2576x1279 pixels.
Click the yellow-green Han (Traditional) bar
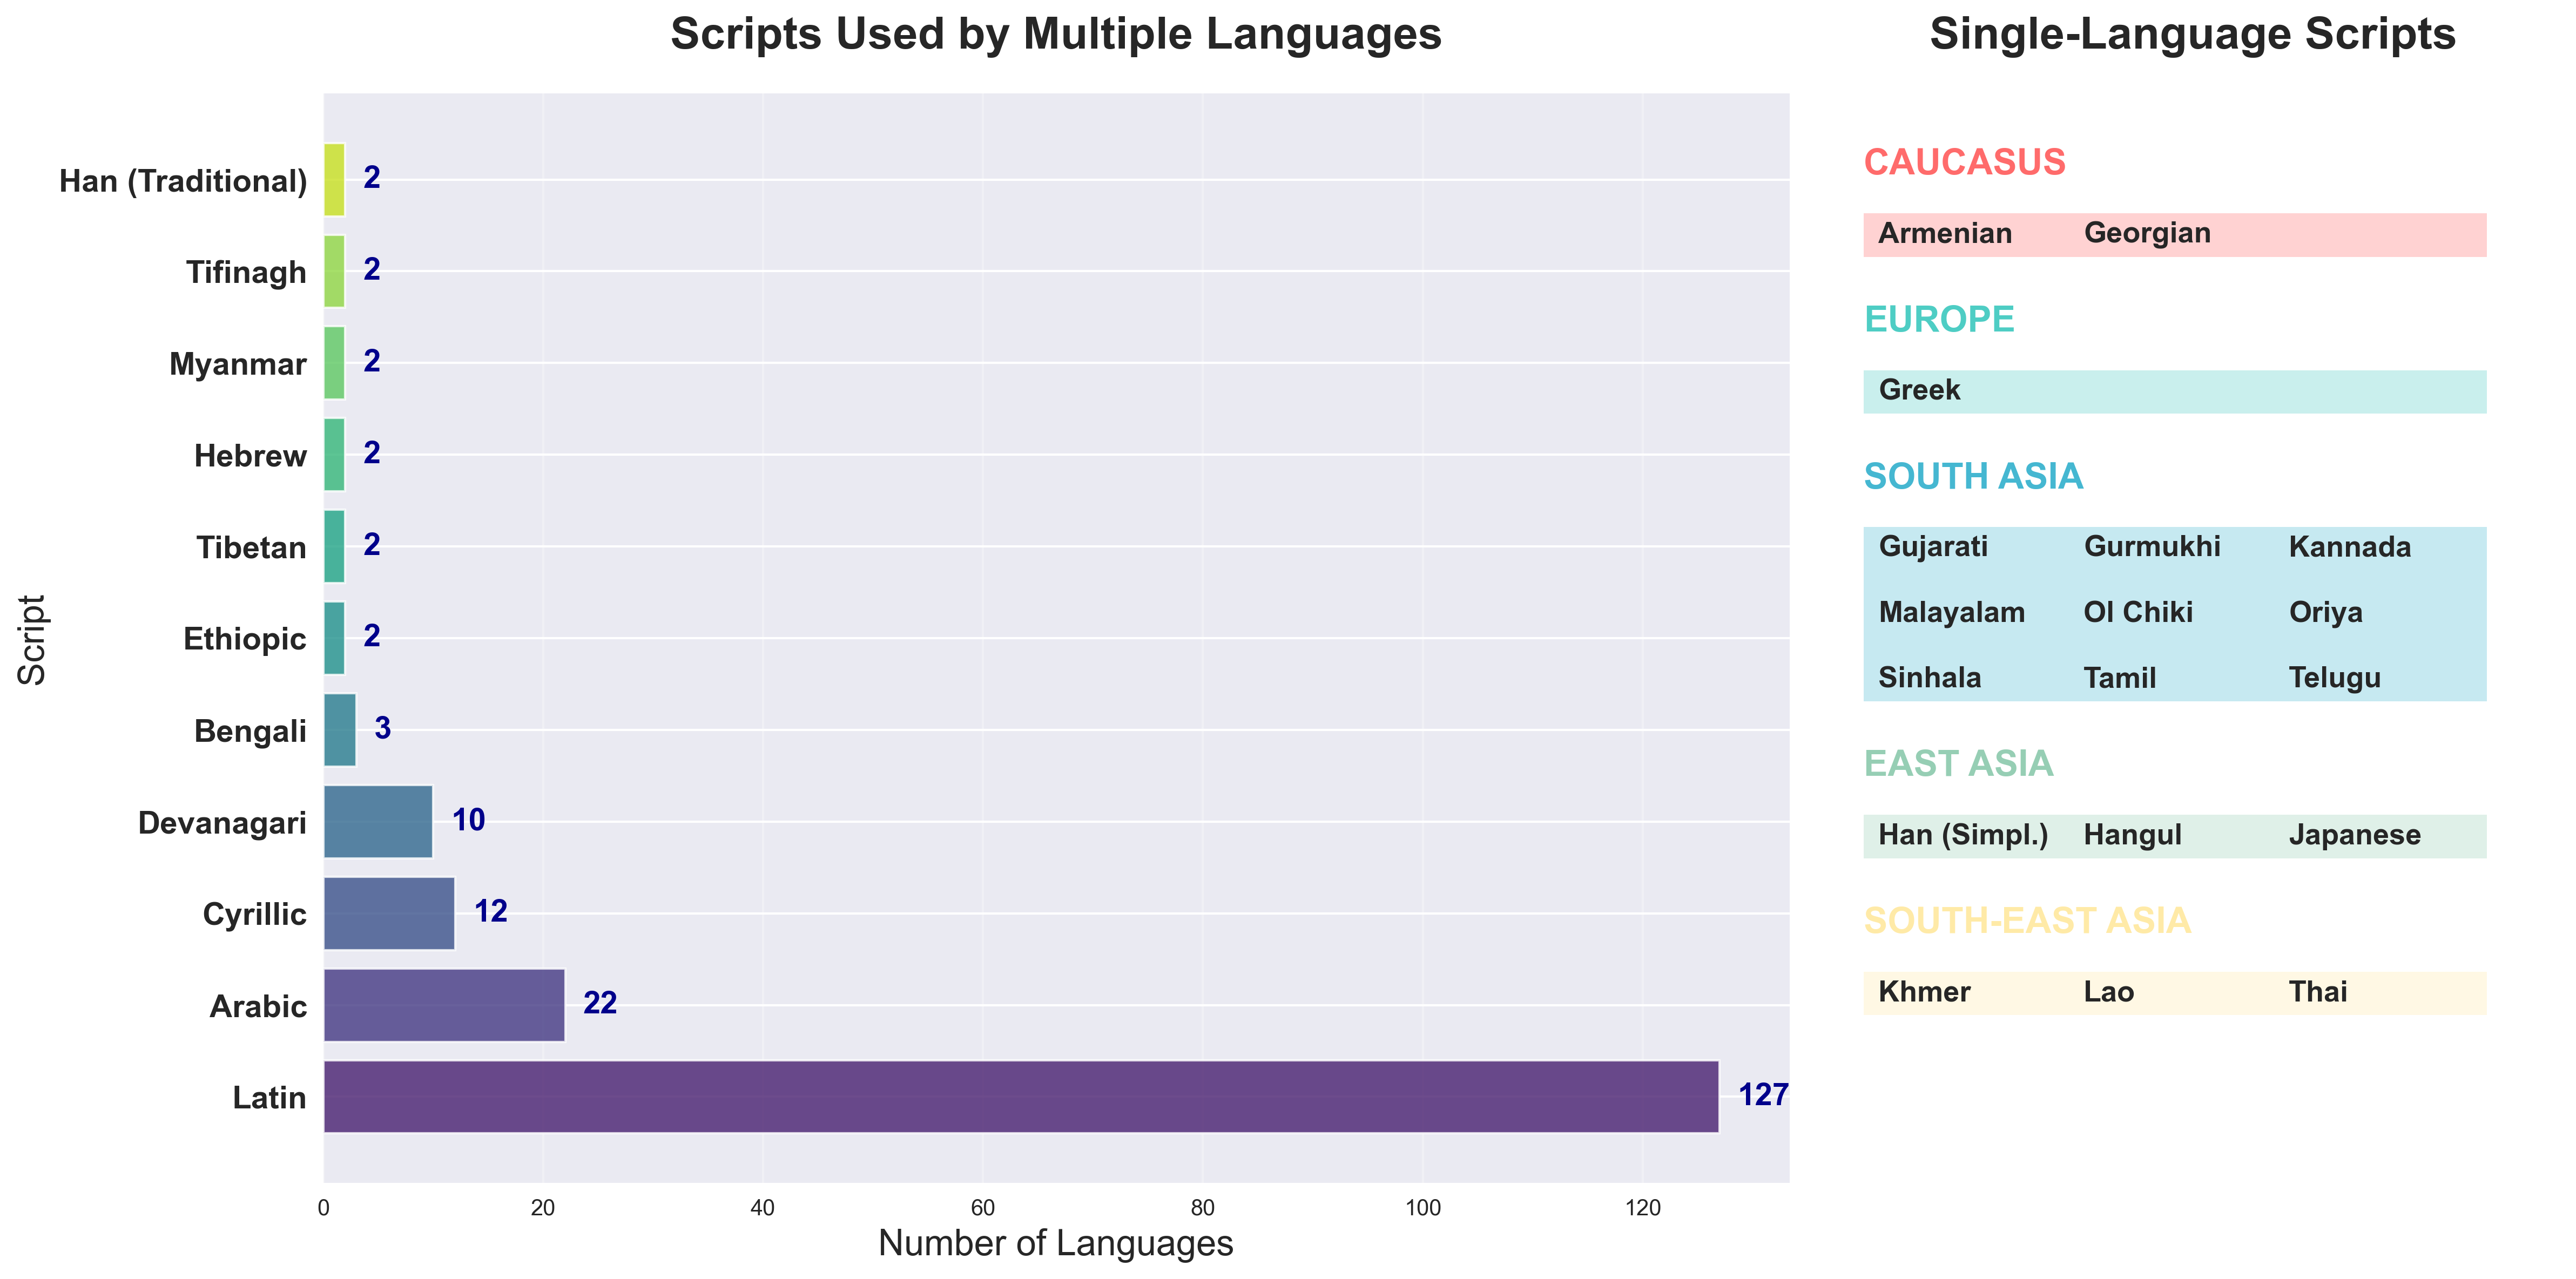[334, 180]
